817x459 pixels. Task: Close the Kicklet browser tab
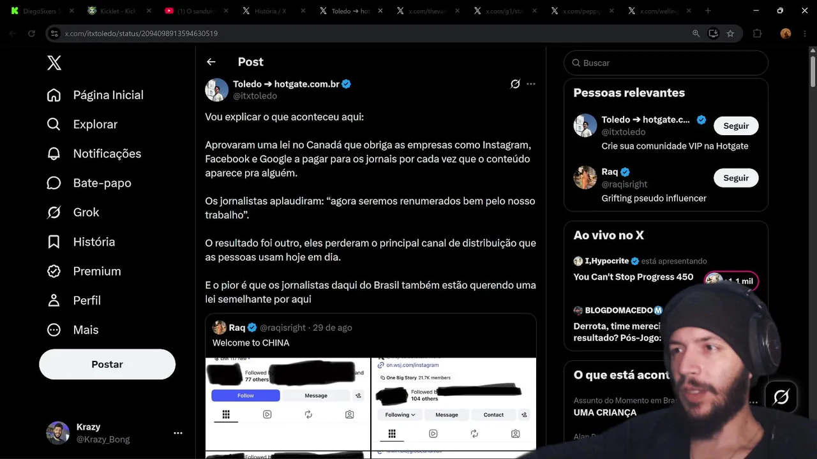[148, 11]
